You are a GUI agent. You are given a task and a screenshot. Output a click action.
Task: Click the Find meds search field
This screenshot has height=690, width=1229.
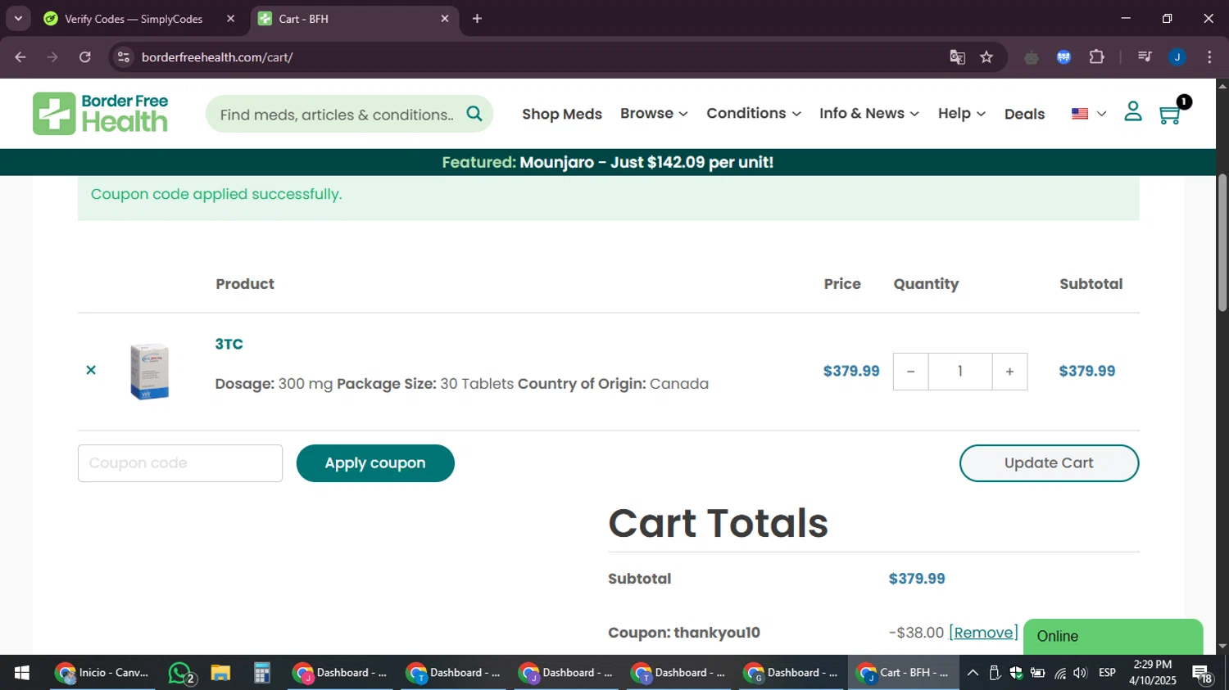pos(337,115)
